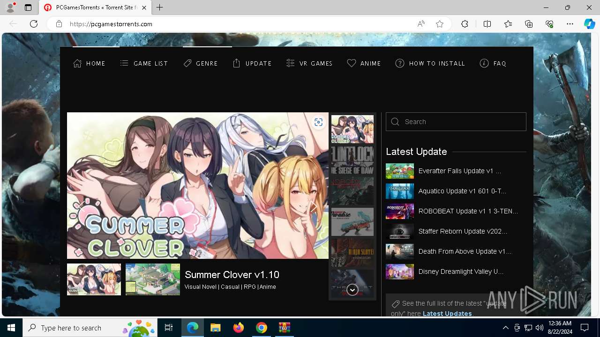Open Browser essentials heart icon
600x337 pixels.
tap(549, 24)
